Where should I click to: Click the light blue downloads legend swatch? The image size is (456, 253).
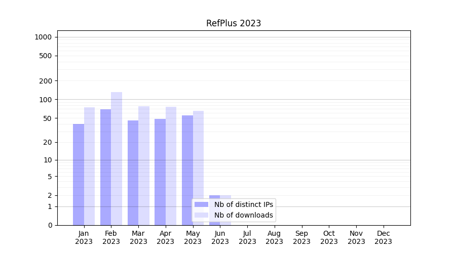pyautogui.click(x=201, y=215)
